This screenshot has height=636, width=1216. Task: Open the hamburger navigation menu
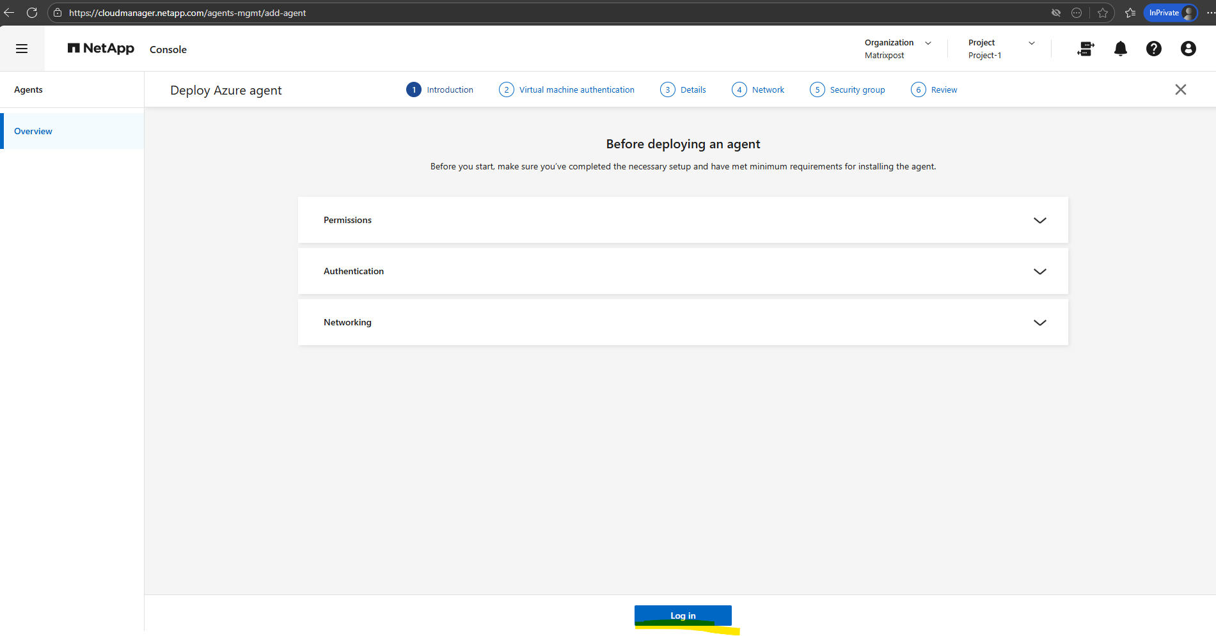pyautogui.click(x=22, y=49)
